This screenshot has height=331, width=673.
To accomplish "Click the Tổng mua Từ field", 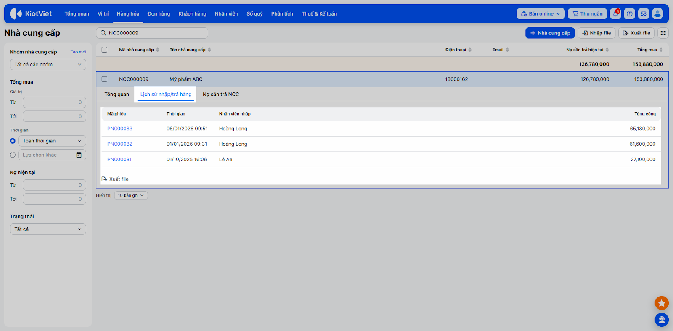I will point(54,102).
